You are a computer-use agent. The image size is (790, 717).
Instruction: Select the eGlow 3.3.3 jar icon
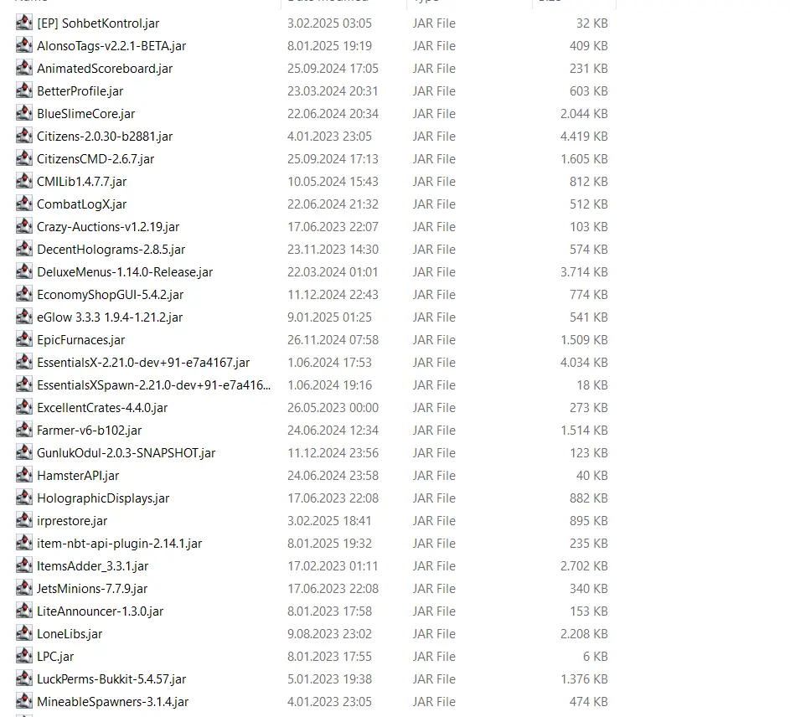tap(24, 317)
